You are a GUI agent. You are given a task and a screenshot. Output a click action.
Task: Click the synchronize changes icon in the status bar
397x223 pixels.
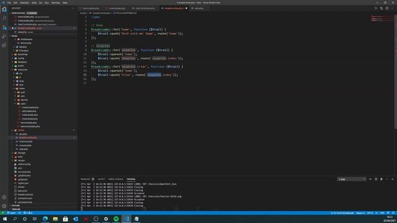pyautogui.click(x=19, y=213)
